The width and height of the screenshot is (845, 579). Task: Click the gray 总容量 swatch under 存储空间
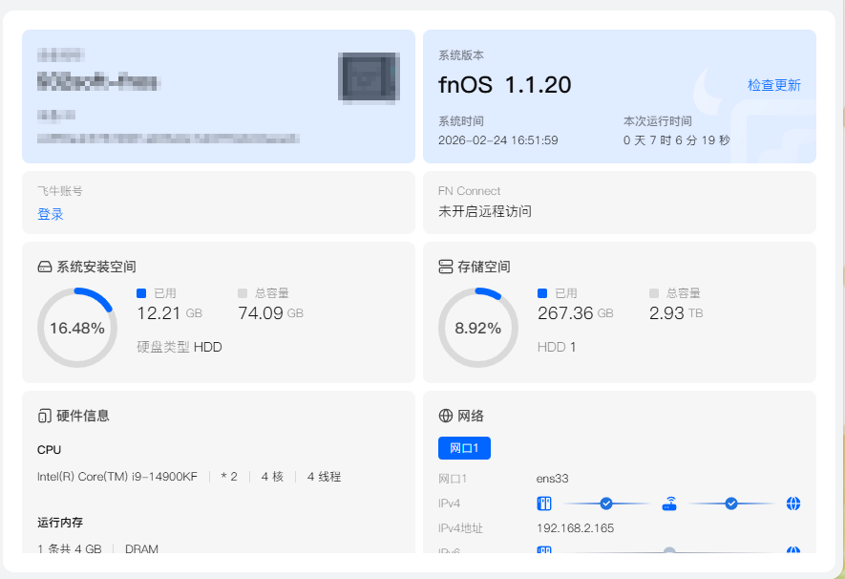tap(654, 293)
